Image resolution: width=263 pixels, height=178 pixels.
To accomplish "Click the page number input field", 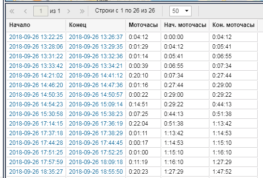I will point(41,11).
